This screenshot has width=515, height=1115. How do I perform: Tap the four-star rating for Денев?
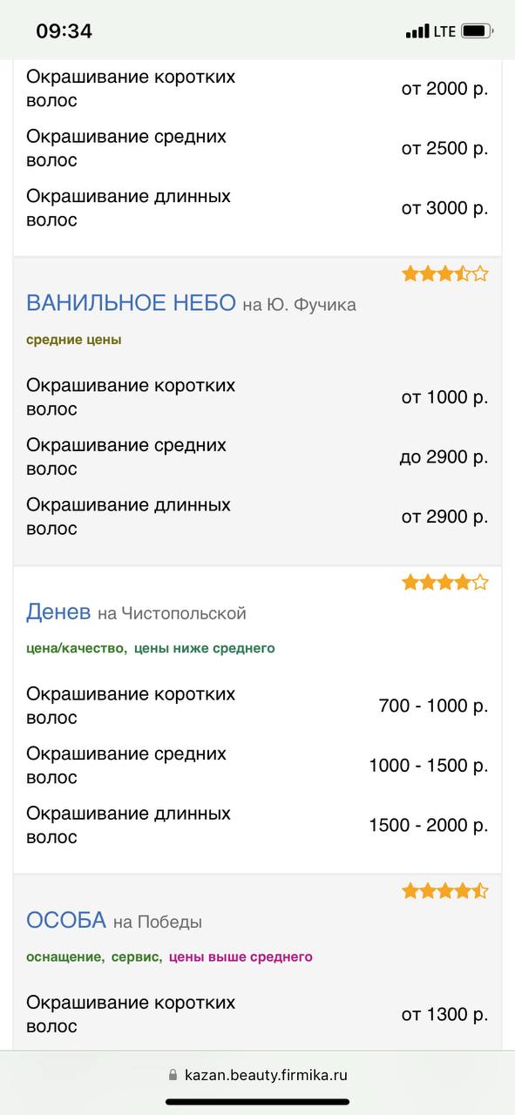click(x=445, y=582)
